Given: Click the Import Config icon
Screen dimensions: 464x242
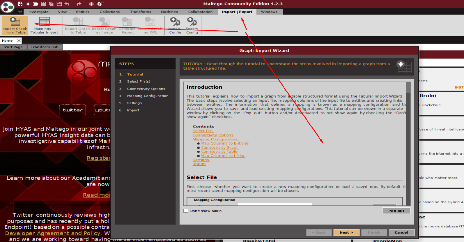Looking at the screenshot, I should tap(175, 25).
